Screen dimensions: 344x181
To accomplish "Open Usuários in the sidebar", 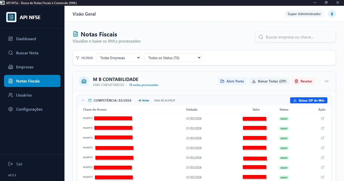I will coord(32,95).
